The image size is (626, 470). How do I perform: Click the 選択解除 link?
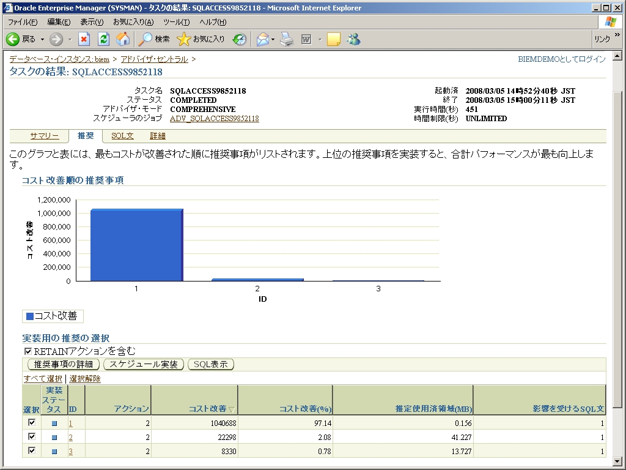[x=84, y=378]
